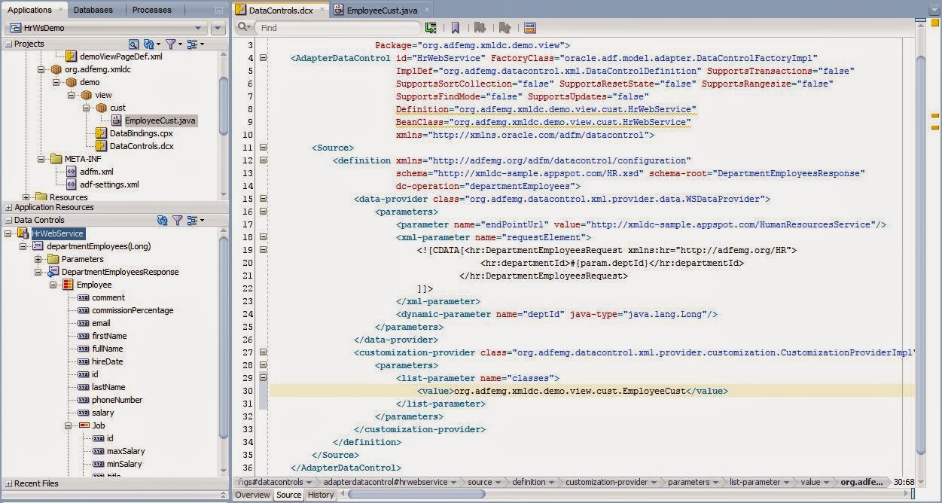Switch to the Overview tab
Screen dimensions: 942x503
pyautogui.click(x=252, y=495)
